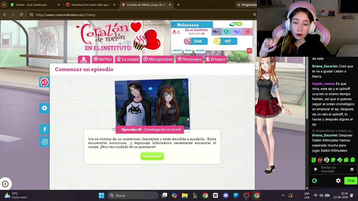Open the phone messages icon with 29
The width and height of the screenshot is (358, 201).
(x=235, y=24)
